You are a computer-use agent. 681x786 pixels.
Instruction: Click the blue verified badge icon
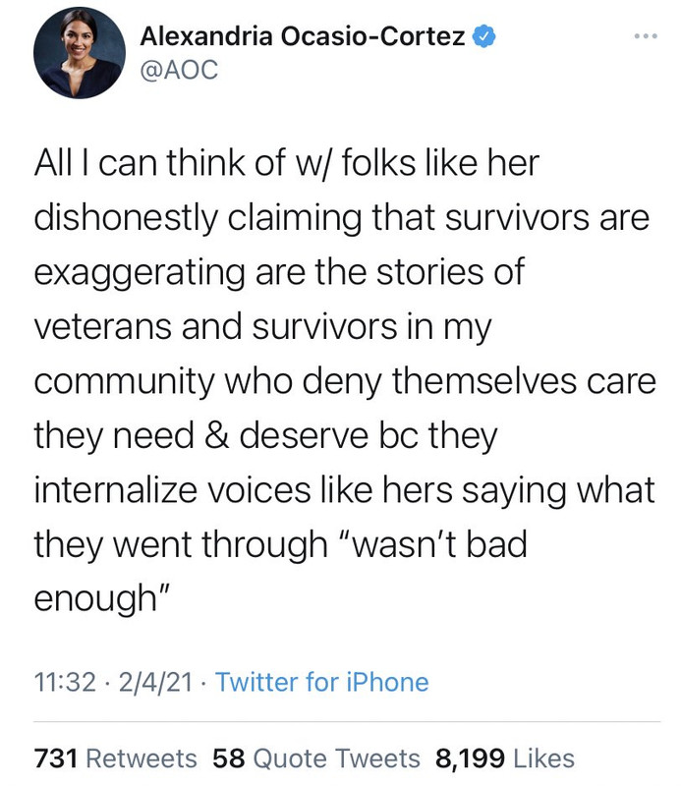click(x=483, y=36)
